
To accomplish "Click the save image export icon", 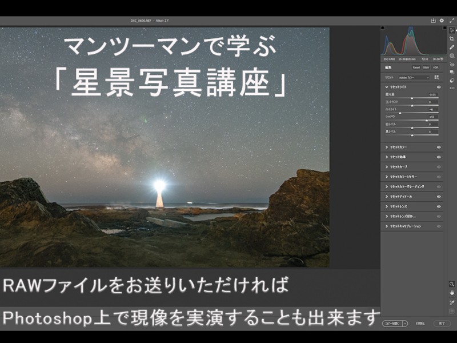I will 433,21.
